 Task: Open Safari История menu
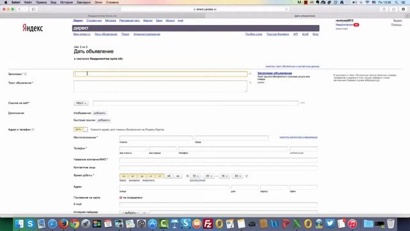[67, 3]
